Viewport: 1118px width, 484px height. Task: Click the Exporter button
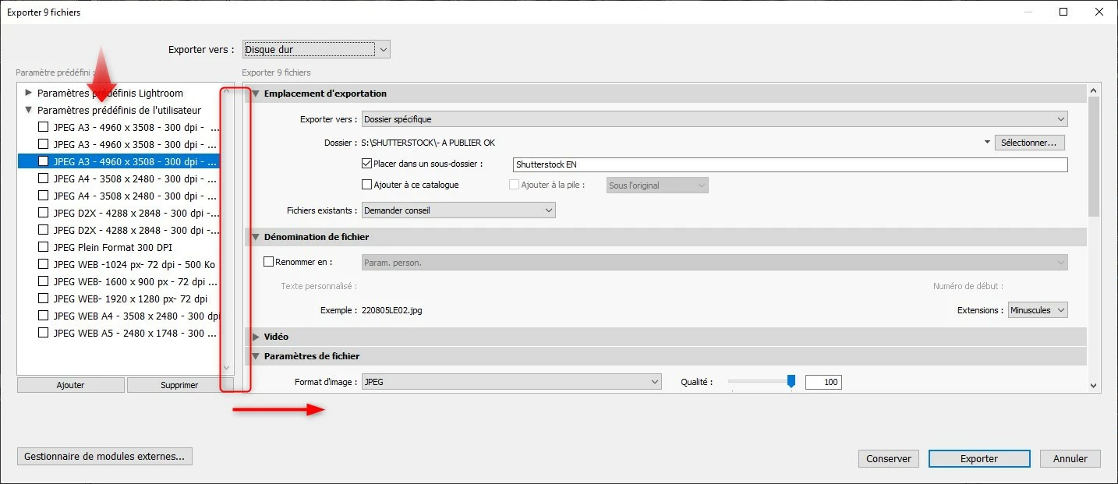tap(978, 458)
